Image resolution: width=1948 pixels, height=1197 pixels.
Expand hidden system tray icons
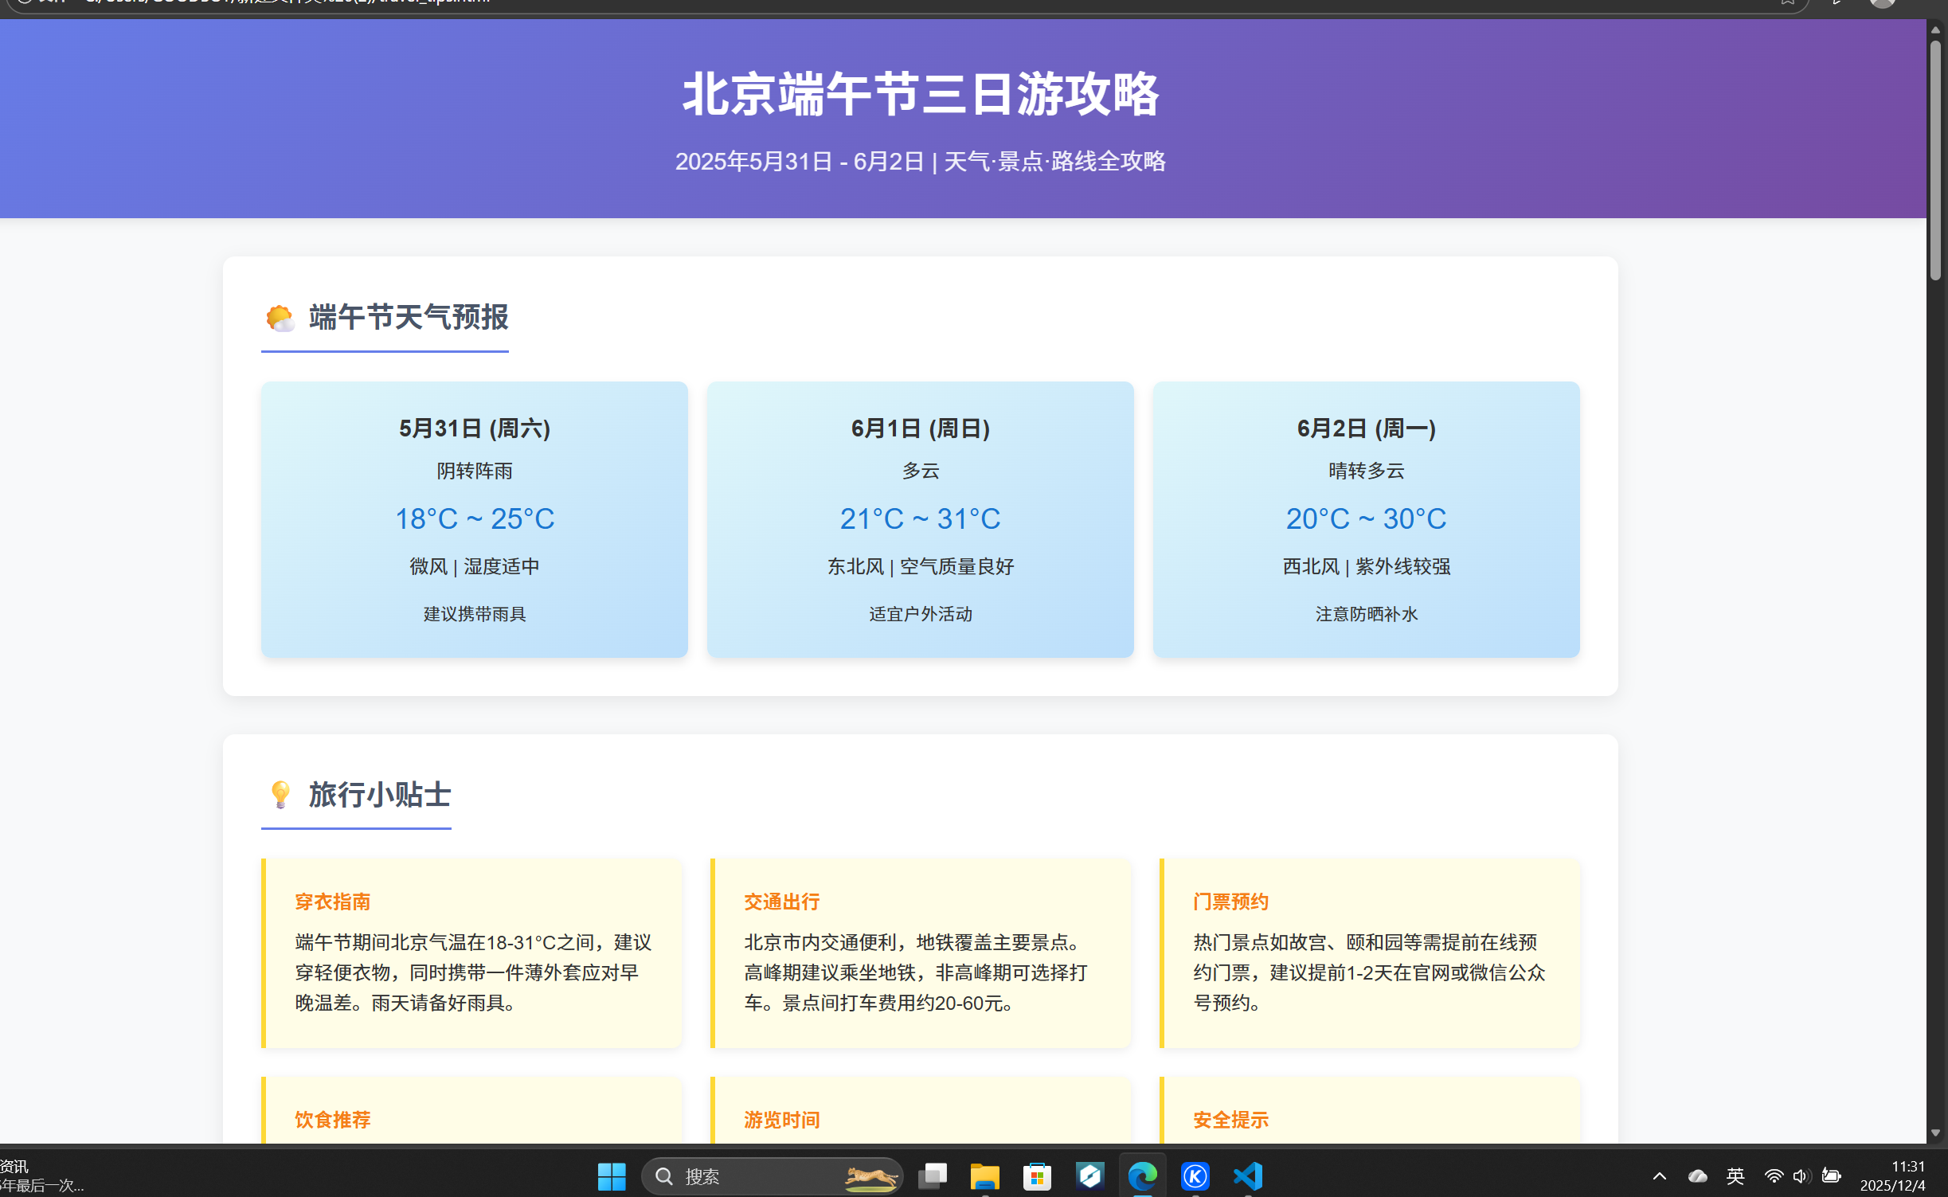tap(1658, 1176)
